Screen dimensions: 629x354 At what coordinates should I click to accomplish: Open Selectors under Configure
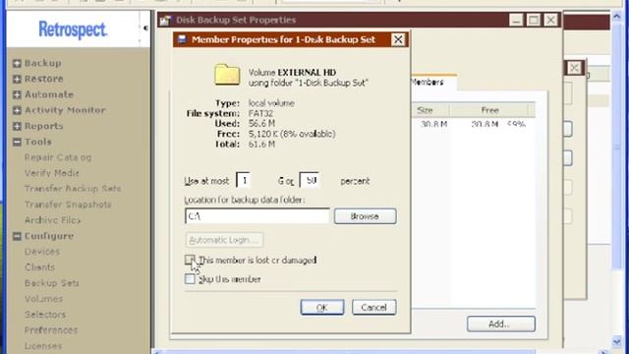click(x=45, y=315)
